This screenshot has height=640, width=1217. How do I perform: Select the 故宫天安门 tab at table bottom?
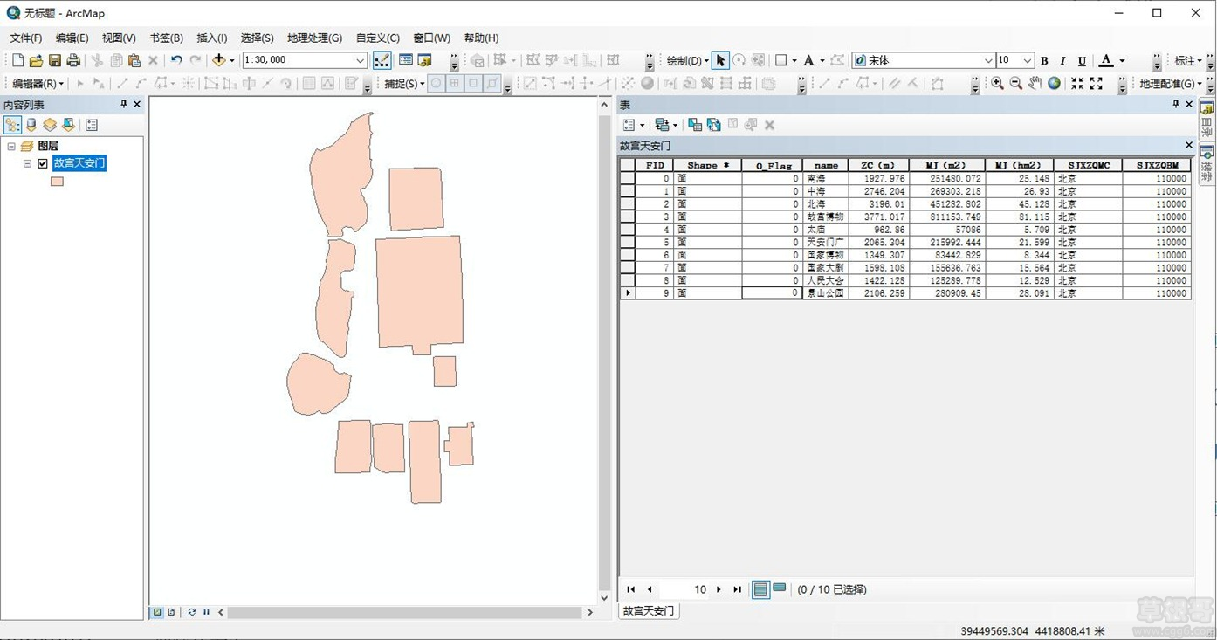point(649,611)
